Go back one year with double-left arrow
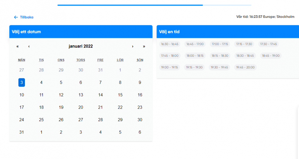Viewport: 299px width, 159px height. [18, 46]
